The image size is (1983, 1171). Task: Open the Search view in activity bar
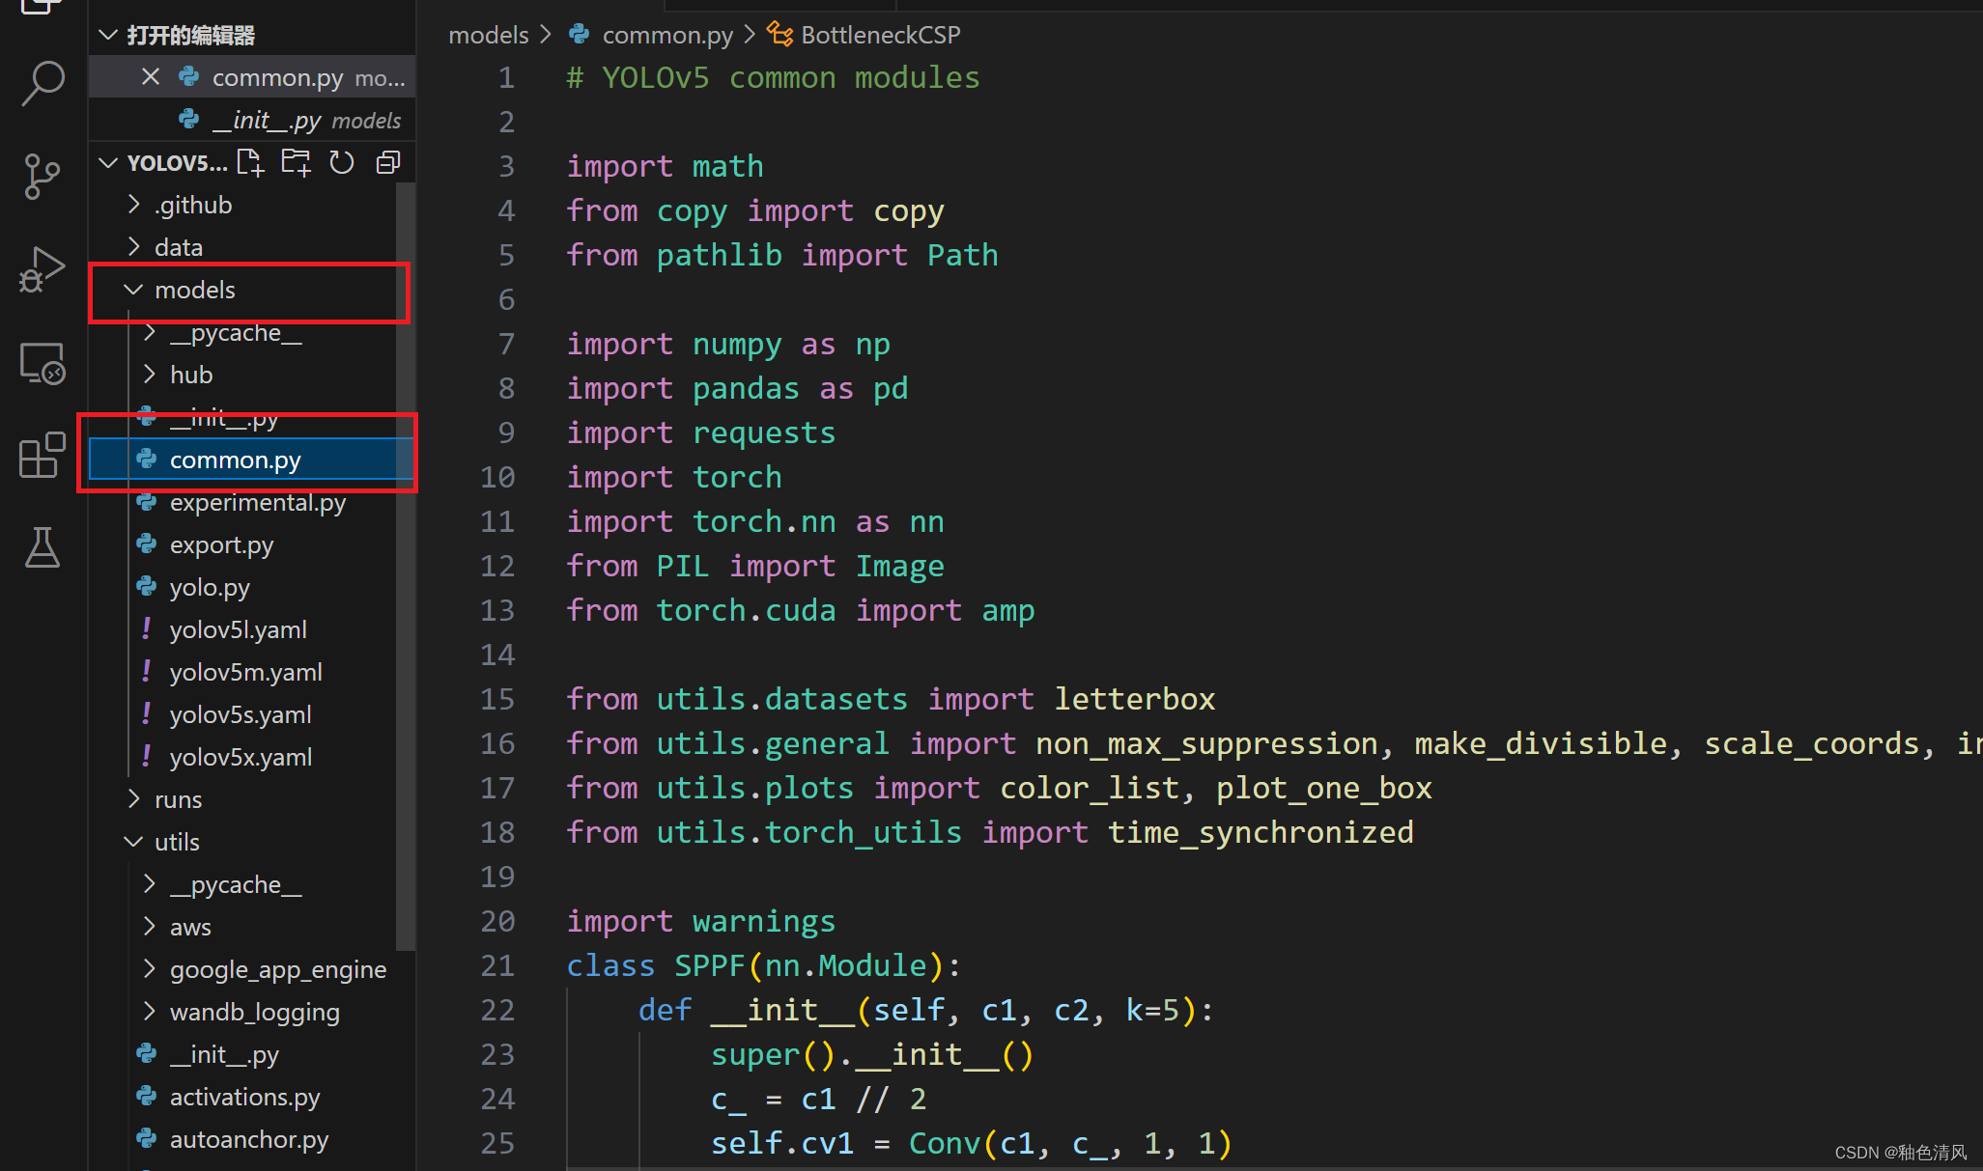click(42, 83)
